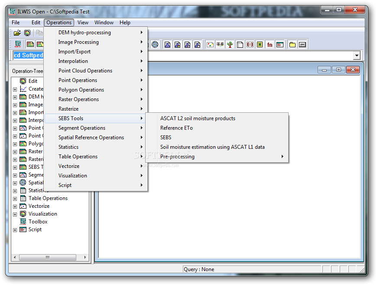
Task: Click the red matrix brackets icon in toolbar
Action: click(x=250, y=45)
